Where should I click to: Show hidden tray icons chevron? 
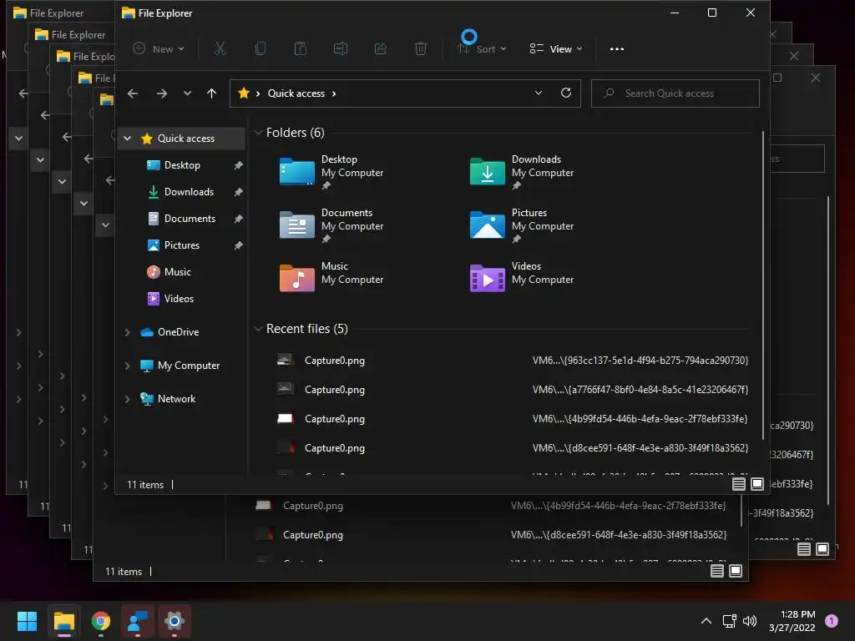click(x=706, y=621)
